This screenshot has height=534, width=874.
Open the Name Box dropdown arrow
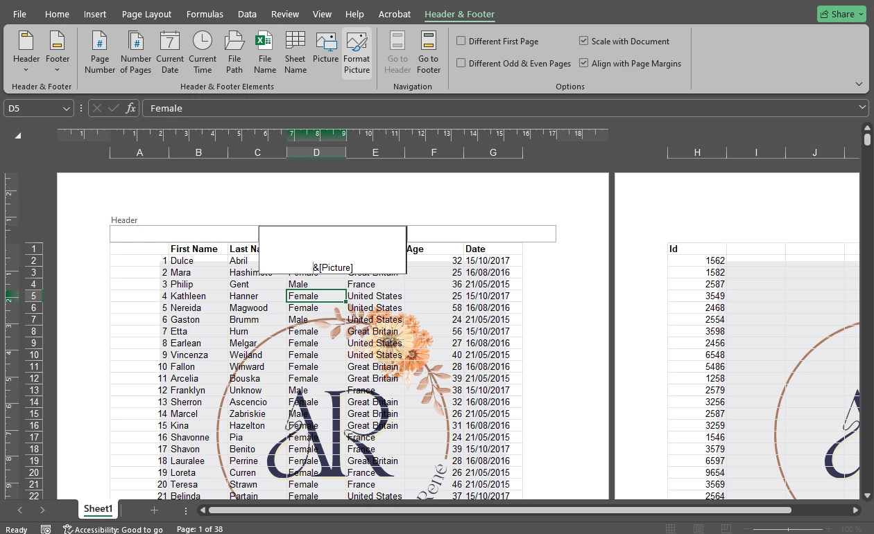tap(67, 108)
